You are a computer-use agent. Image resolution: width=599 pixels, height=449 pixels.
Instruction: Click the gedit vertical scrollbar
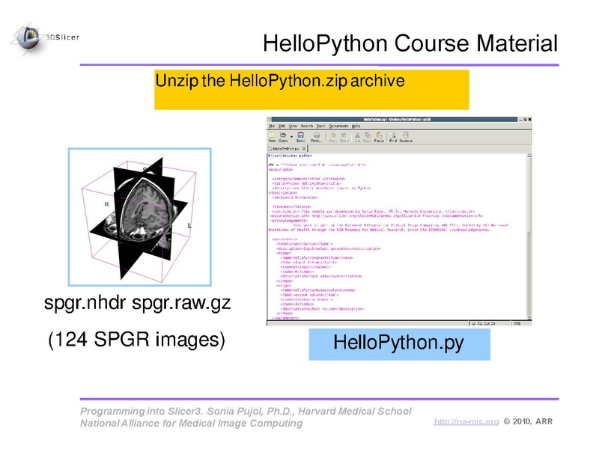[x=529, y=236]
